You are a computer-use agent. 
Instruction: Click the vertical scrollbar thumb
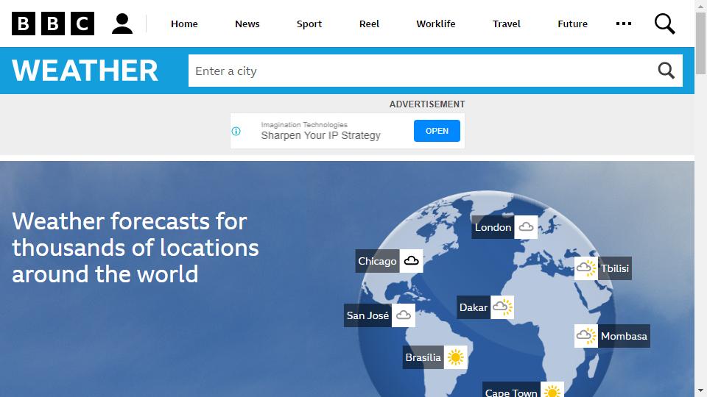[700, 43]
